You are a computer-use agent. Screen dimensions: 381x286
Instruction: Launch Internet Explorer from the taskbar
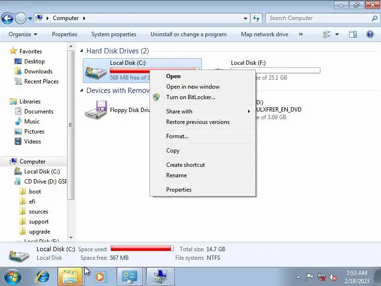42,276
